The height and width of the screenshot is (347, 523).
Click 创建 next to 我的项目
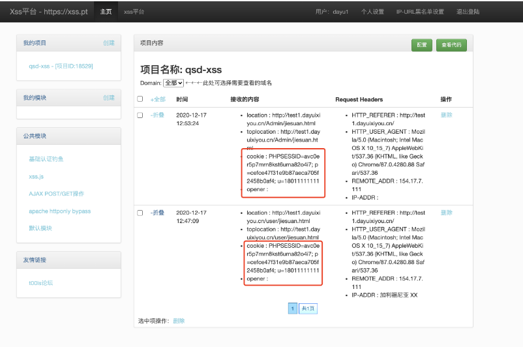coord(109,43)
